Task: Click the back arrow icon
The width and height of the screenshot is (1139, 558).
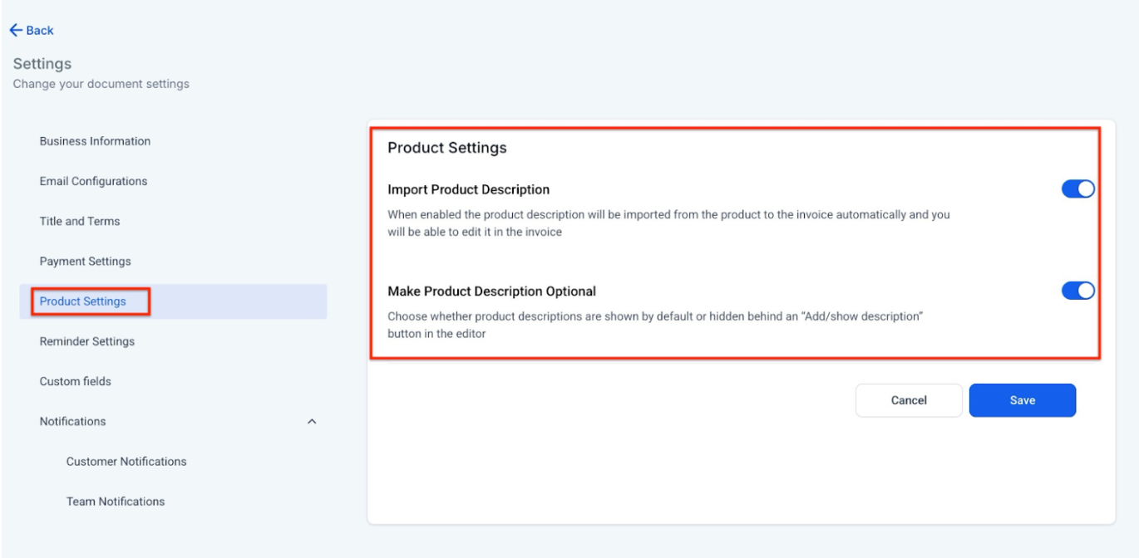Action: tap(16, 31)
